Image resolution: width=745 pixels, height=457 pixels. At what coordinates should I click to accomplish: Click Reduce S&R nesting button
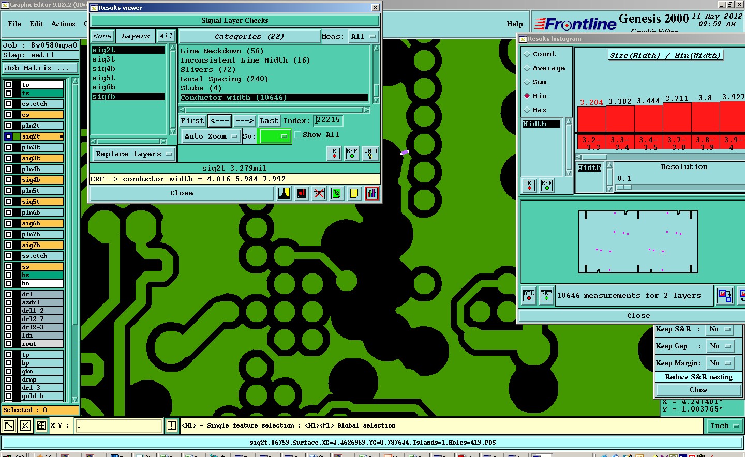[x=699, y=377]
